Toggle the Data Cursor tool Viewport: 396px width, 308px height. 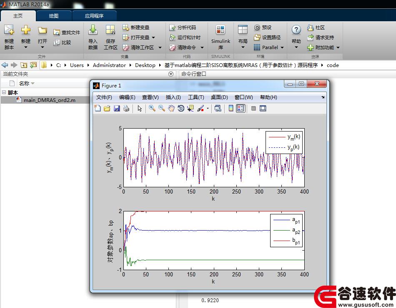(x=190, y=109)
